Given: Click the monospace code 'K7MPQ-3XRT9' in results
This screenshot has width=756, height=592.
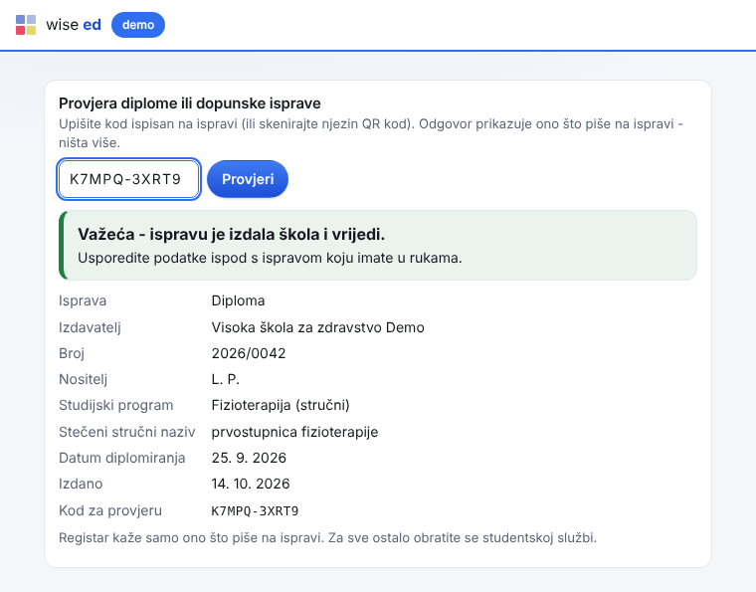Looking at the screenshot, I should pos(255,511).
